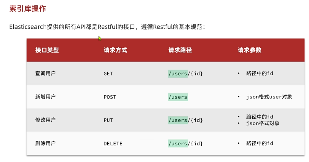Click the 接口类型 column header
The image size is (309, 162).
point(47,50)
